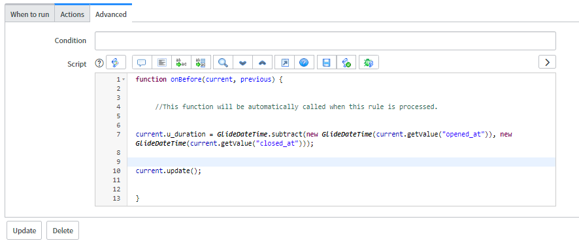Switch to the When to run tab
The image size is (579, 245).
pos(29,14)
